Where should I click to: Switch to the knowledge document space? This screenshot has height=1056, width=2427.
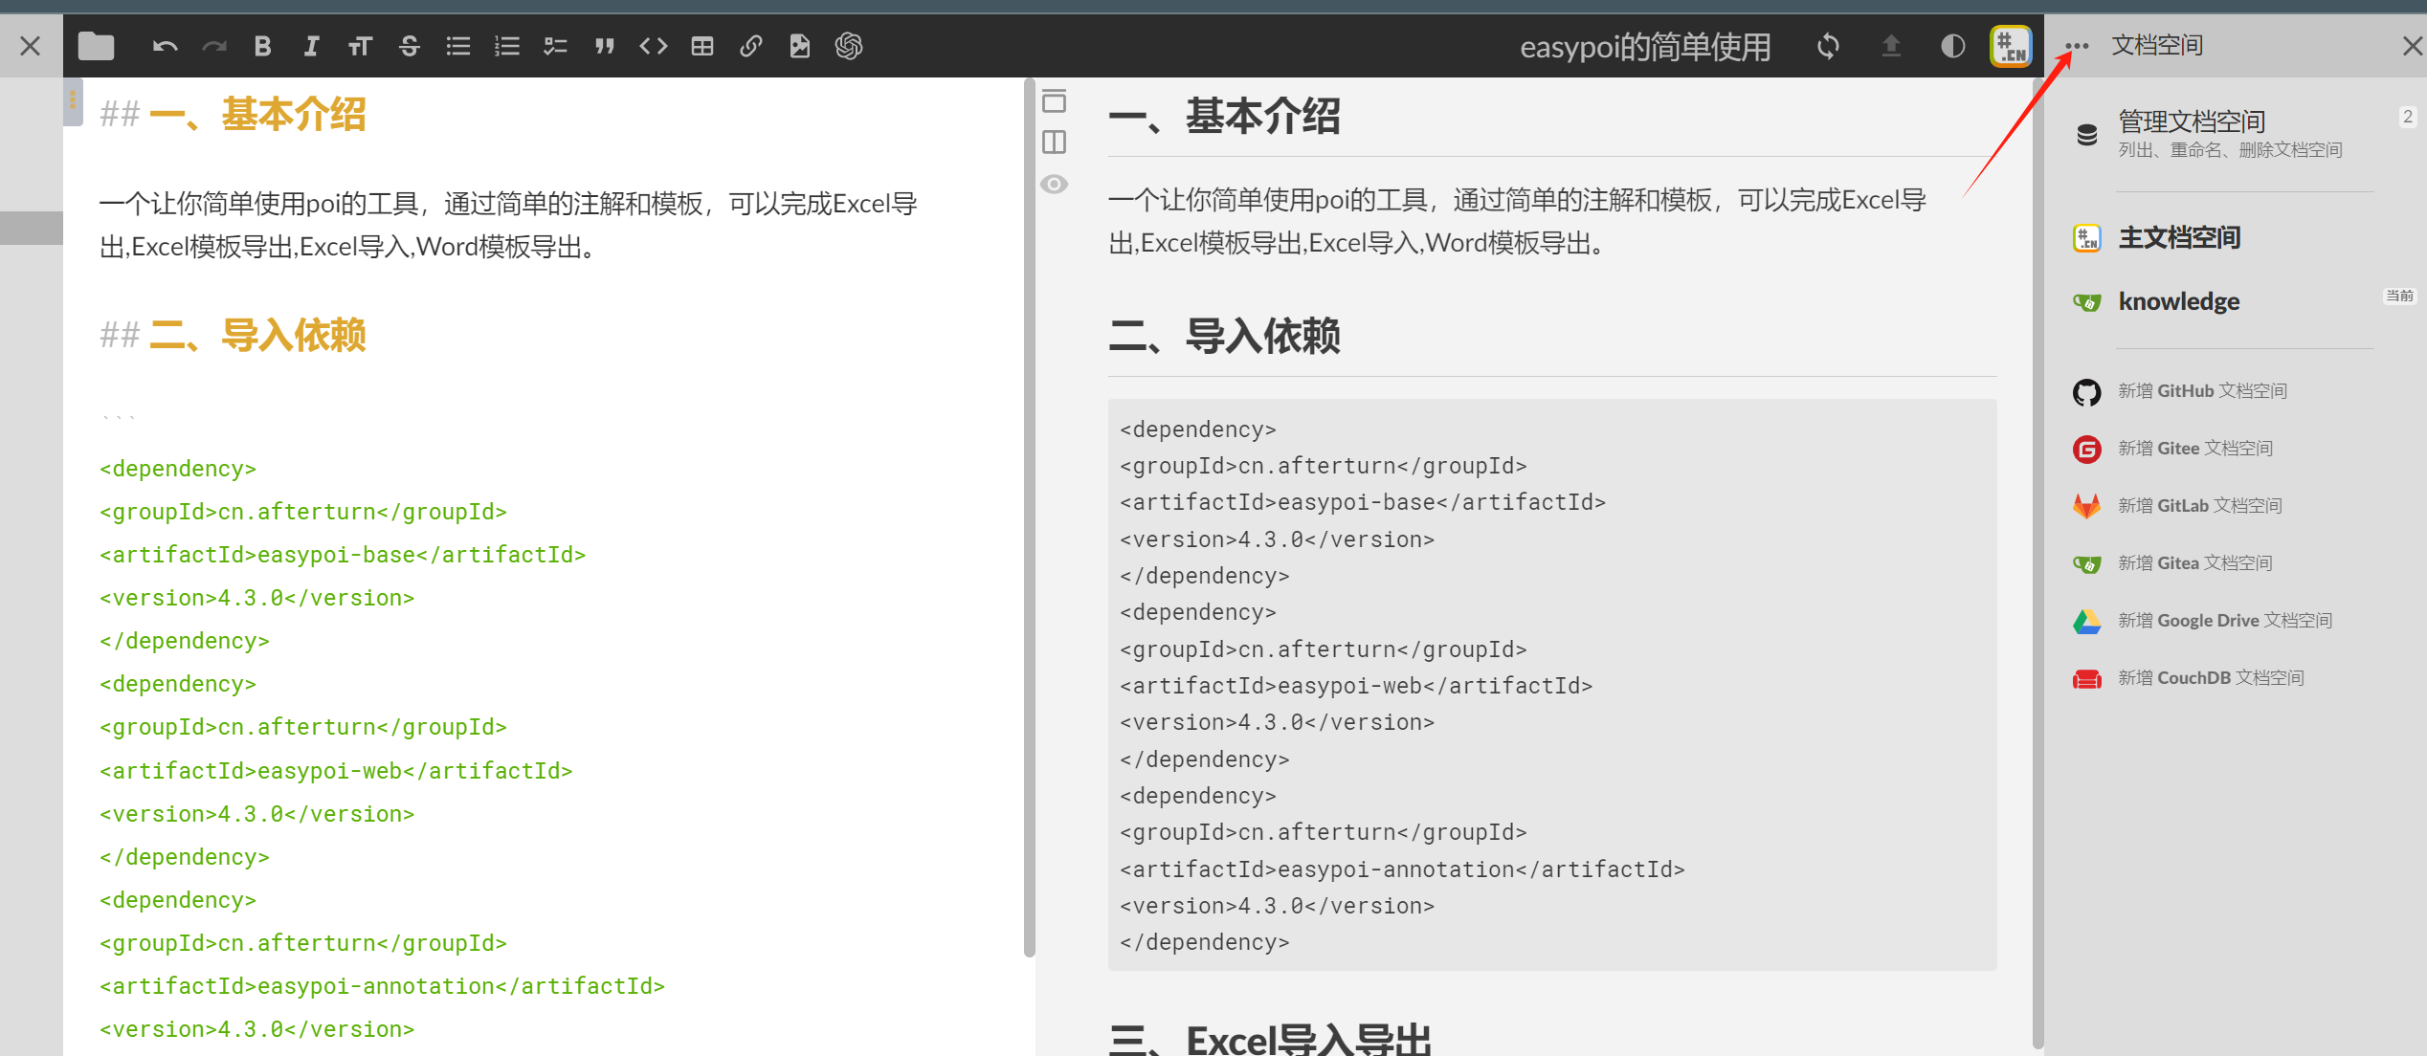2178,301
